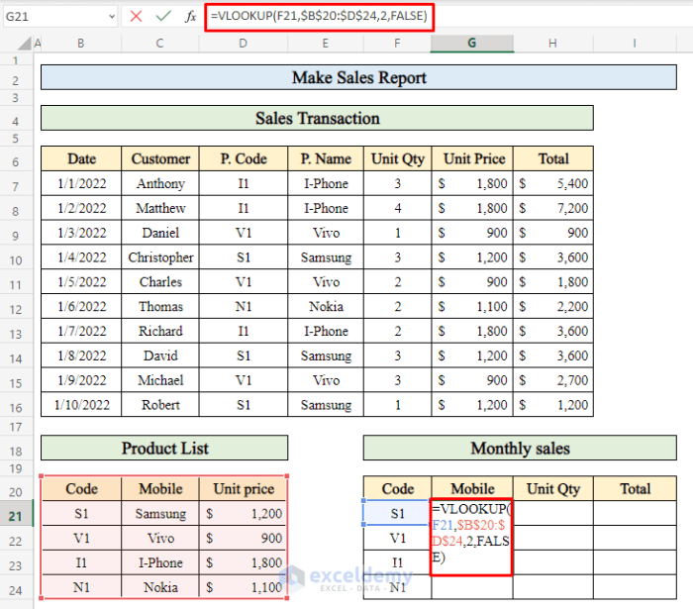
Task: Click the 'Unit Qty' header in Monthly sales
Action: [x=553, y=489]
